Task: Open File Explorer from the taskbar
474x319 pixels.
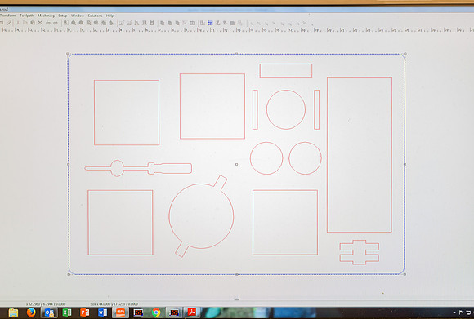Action: [x=13, y=312]
